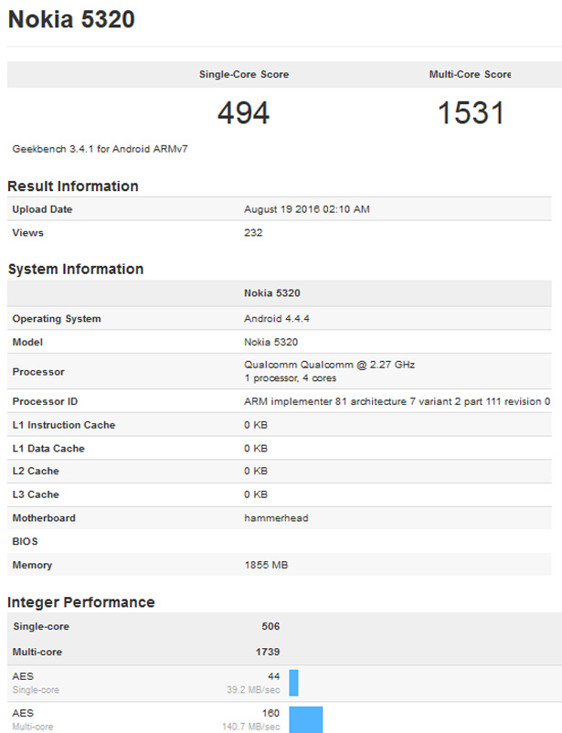Select the Nokia 5320 table header cell
The image size is (562, 733).
click(x=272, y=293)
